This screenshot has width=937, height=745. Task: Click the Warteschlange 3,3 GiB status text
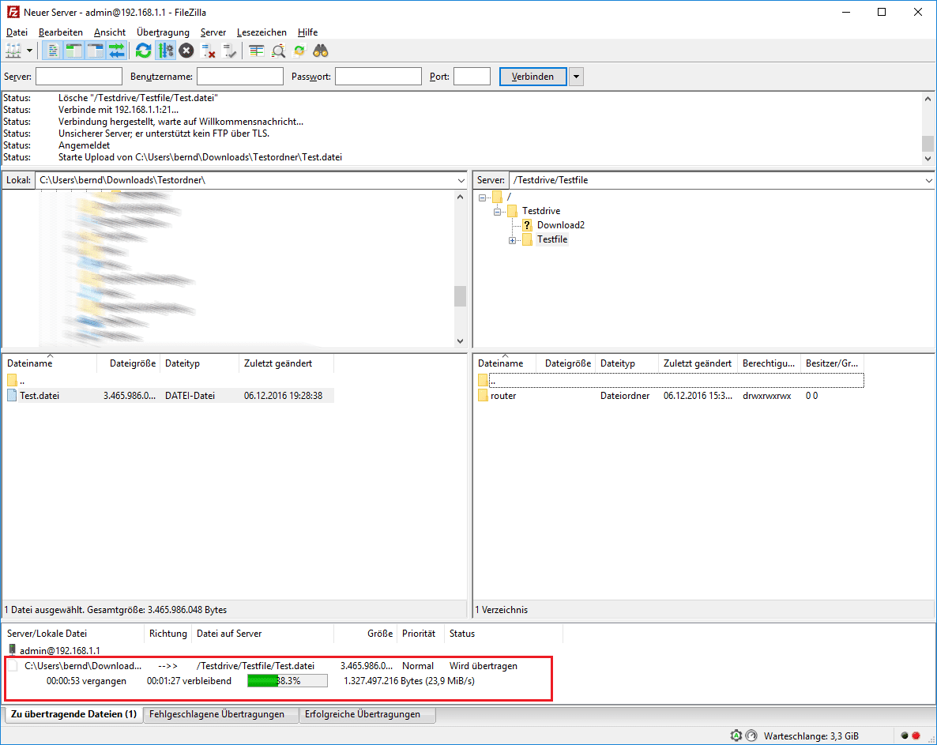pyautogui.click(x=811, y=736)
